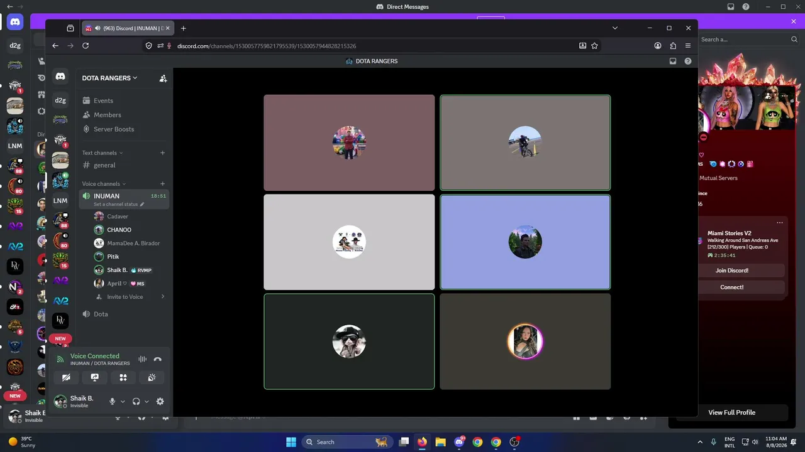805x452 pixels.
Task: Focus the Cadaver video tile
Action: [349, 143]
